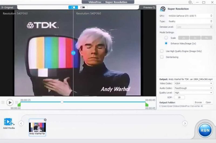Open the GPU selection dropdown
The width and height of the screenshot is (216, 143).
pyautogui.click(x=190, y=16)
